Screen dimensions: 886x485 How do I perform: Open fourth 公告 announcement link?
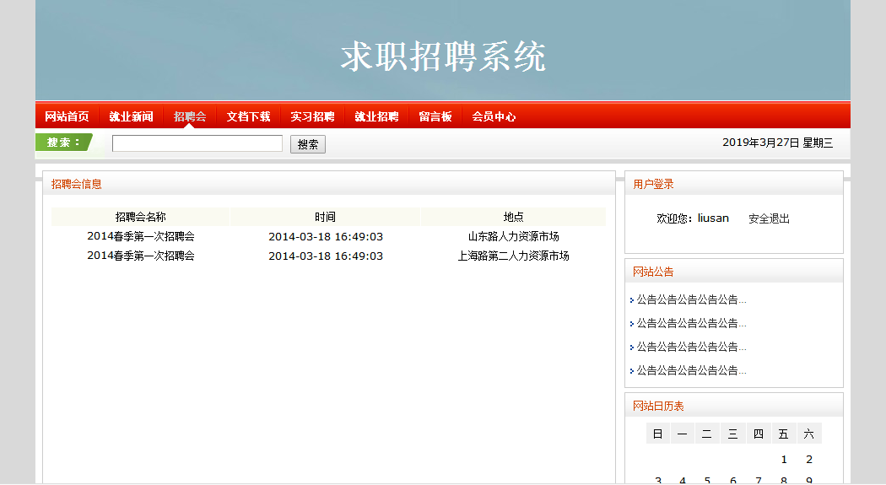(692, 371)
